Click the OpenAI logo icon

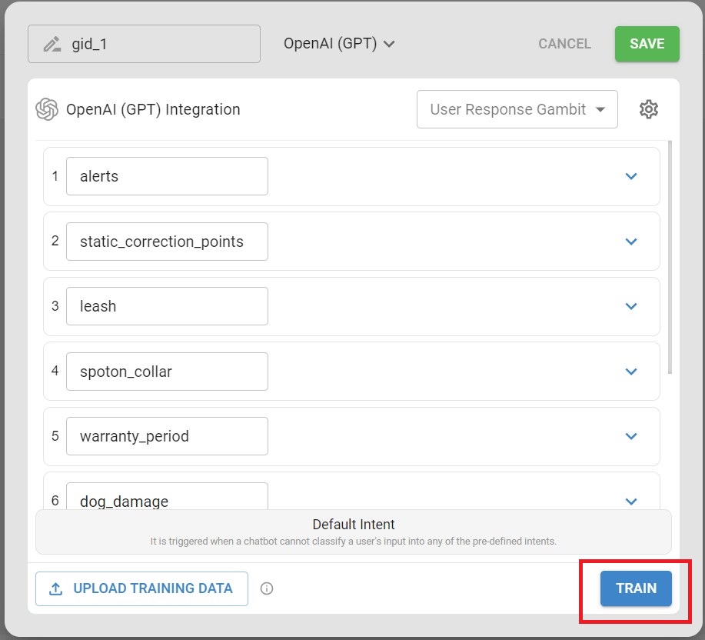(47, 109)
